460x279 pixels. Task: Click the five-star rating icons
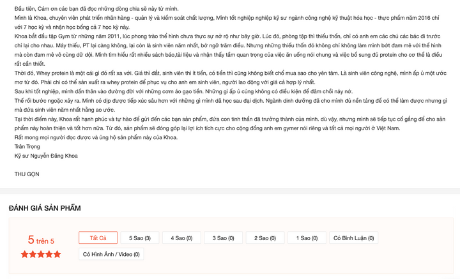41,254
